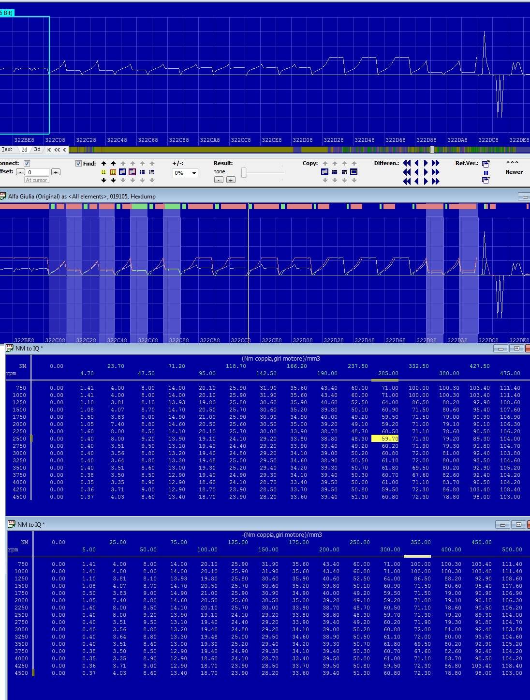Select the yellow 11 icon in the Find group

(x=103, y=172)
